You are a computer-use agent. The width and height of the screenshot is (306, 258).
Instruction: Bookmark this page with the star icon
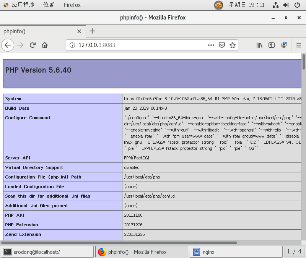coord(232,45)
